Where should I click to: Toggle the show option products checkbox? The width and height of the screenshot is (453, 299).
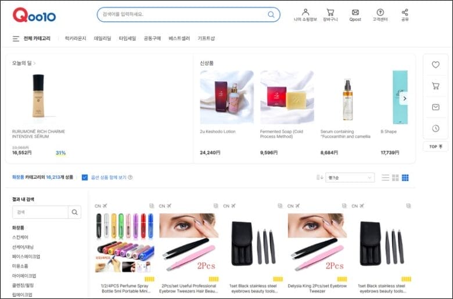tap(85, 177)
